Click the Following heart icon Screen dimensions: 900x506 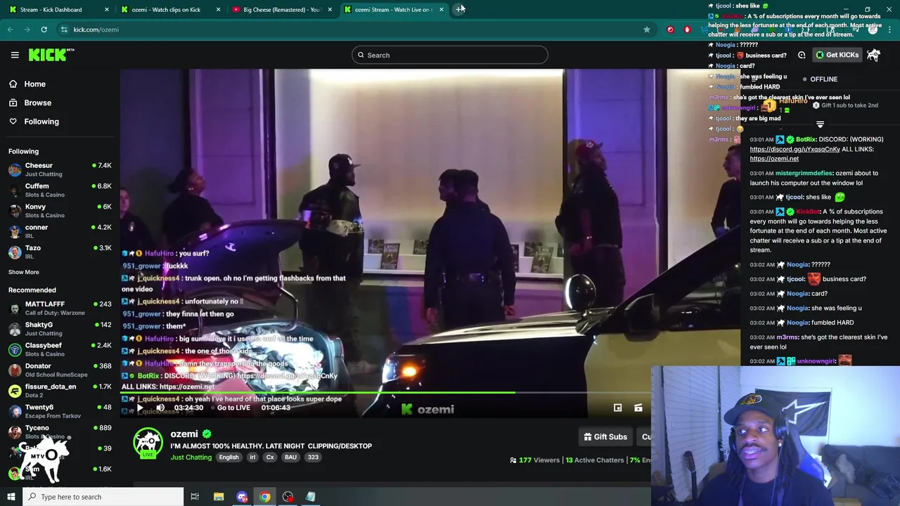point(13,122)
